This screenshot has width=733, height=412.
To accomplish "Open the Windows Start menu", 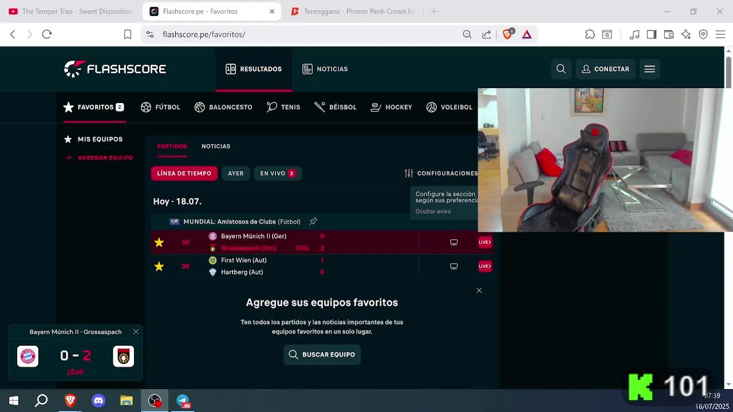I will [x=14, y=401].
